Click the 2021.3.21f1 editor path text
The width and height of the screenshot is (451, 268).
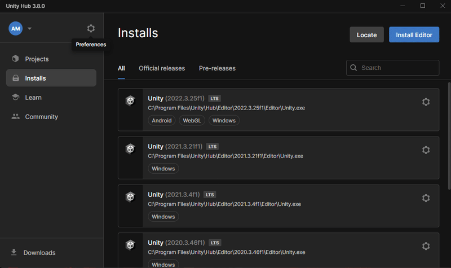(225, 156)
